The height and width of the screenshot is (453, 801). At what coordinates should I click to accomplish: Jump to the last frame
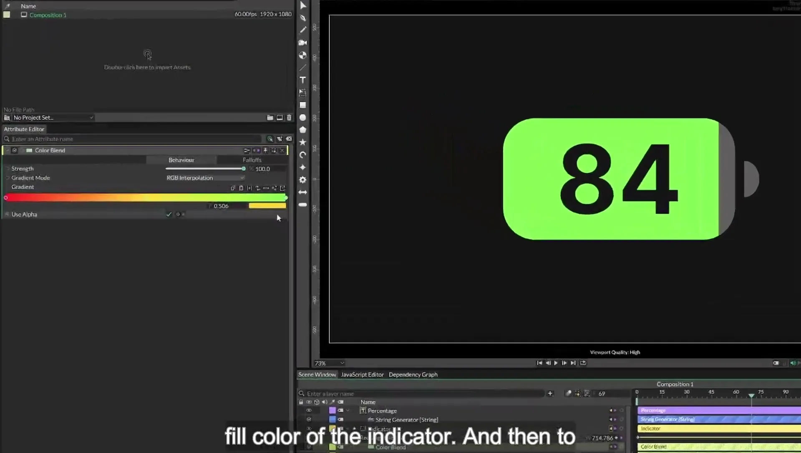(x=573, y=363)
